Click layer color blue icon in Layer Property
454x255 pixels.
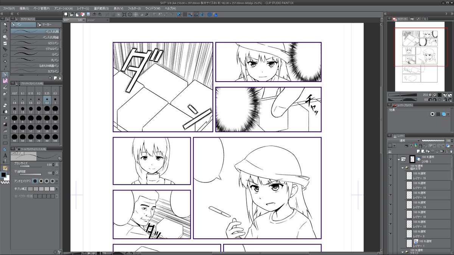click(444, 114)
